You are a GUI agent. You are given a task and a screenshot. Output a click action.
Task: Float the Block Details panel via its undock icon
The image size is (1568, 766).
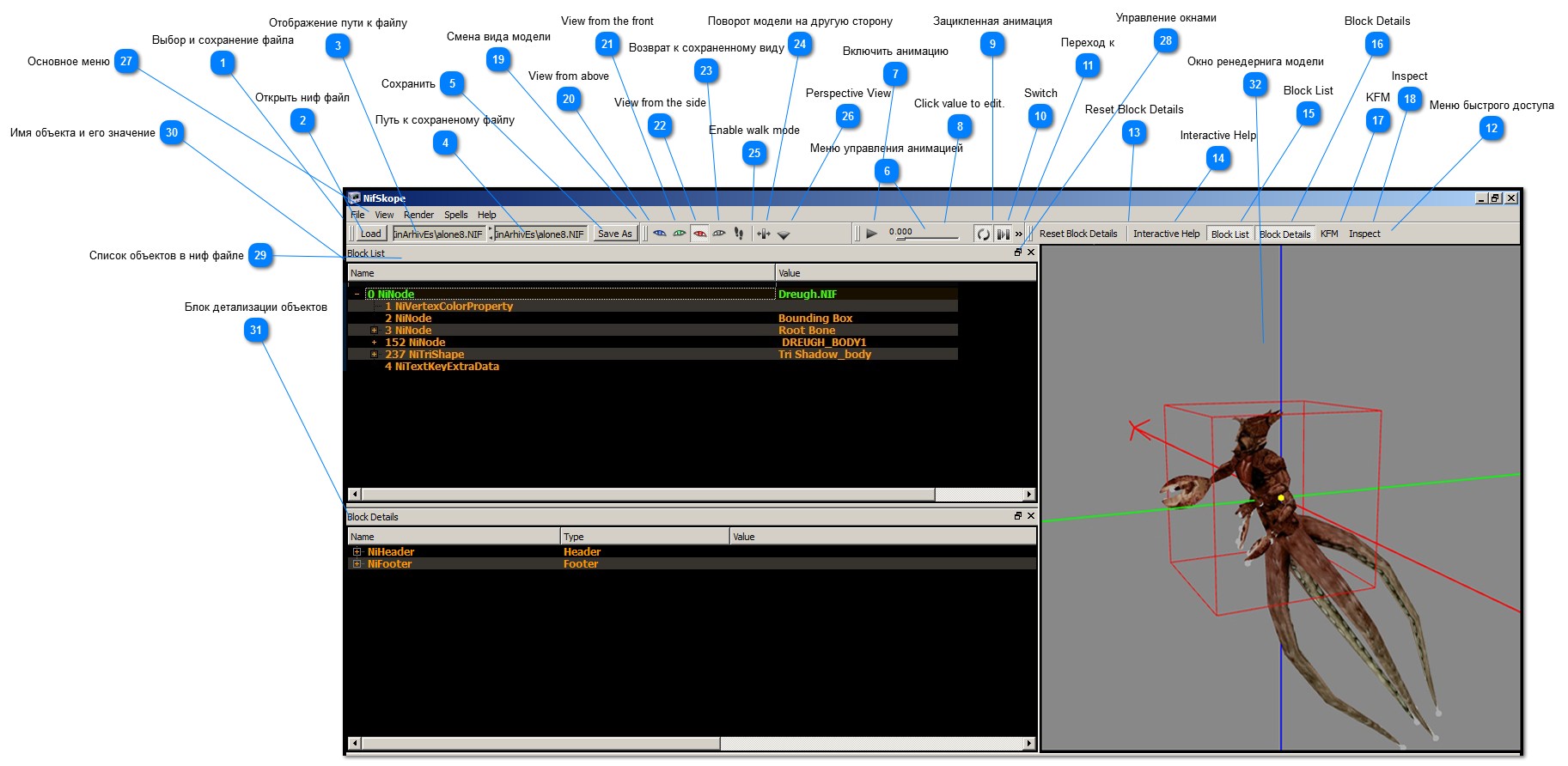click(x=1018, y=516)
